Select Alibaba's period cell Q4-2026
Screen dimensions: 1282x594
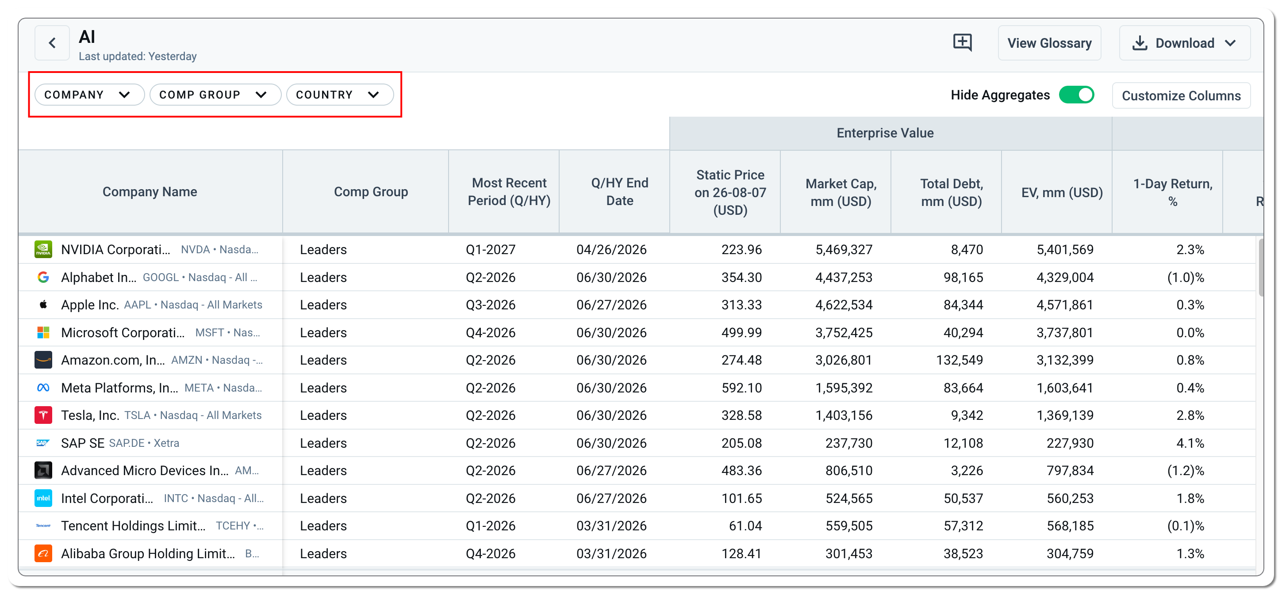click(491, 553)
